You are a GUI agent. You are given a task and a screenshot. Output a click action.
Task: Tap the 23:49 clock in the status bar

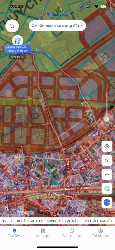pyautogui.click(x=17, y=7)
